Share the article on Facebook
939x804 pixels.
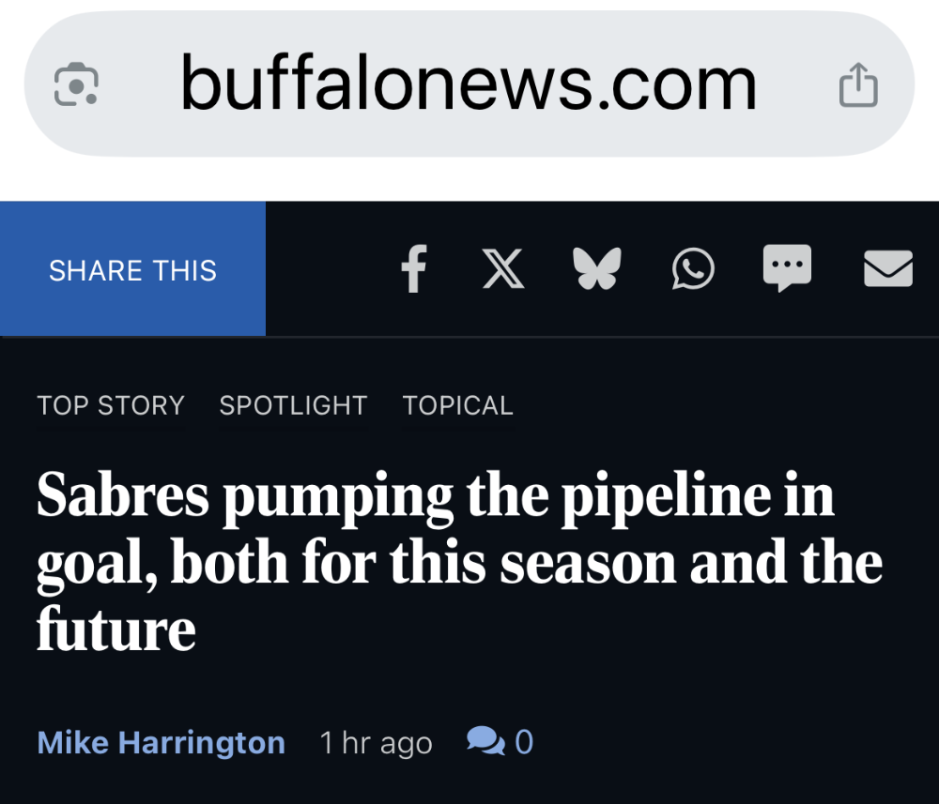[414, 268]
